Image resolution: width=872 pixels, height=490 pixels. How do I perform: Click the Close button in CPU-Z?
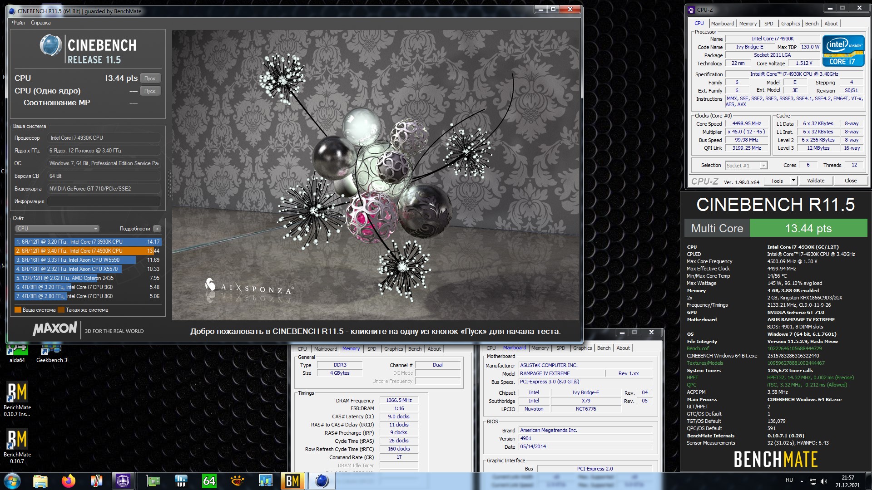tap(851, 181)
